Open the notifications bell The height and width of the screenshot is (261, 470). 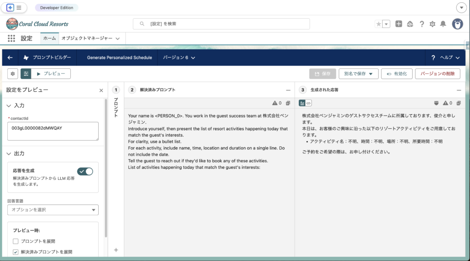coord(443,24)
